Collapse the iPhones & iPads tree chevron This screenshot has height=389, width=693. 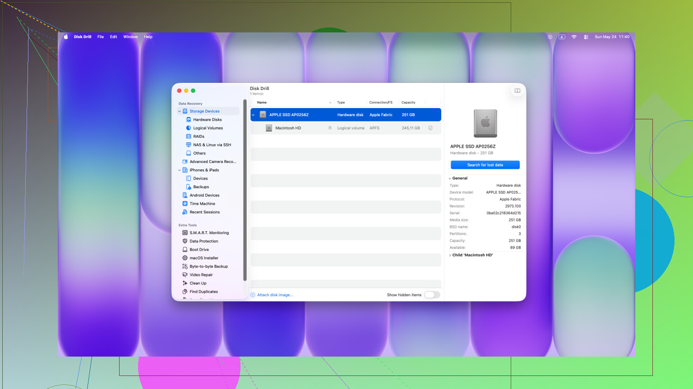click(180, 170)
